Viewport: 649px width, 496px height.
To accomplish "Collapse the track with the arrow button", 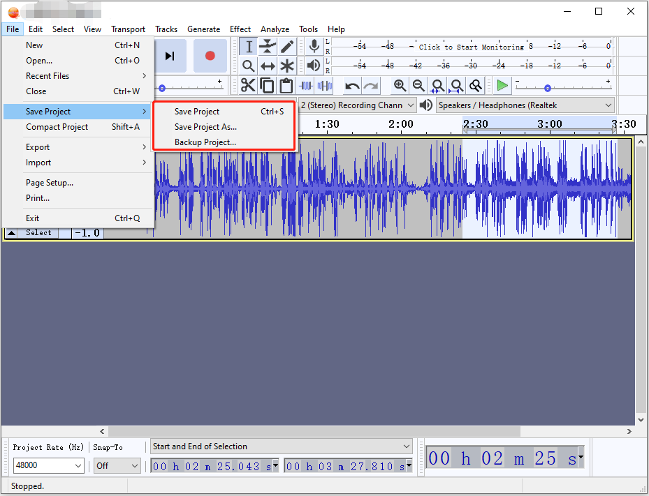I will [x=12, y=233].
